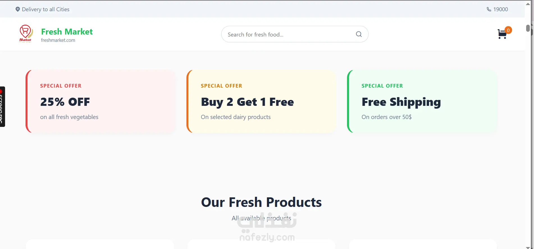Open the freshmarket.com link text
Screen dimensions: 534x249
pos(58,40)
